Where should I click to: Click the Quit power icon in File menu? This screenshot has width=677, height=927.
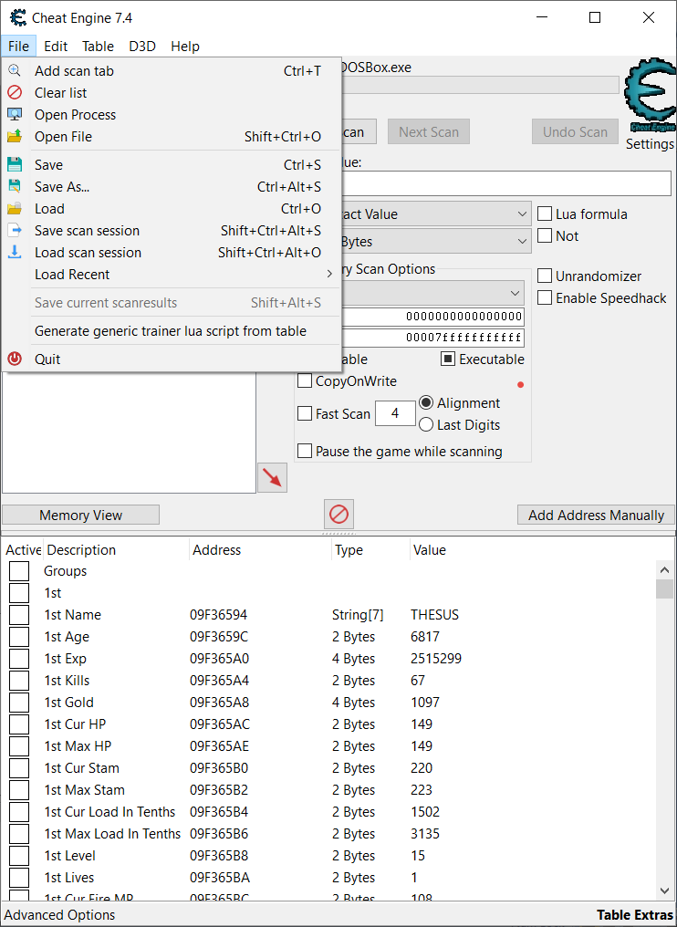(x=15, y=359)
